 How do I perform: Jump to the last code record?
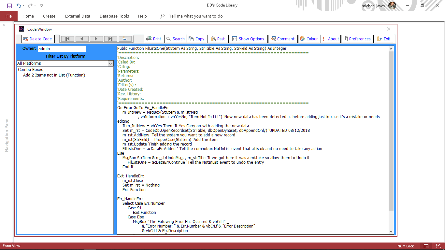pyautogui.click(x=110, y=39)
